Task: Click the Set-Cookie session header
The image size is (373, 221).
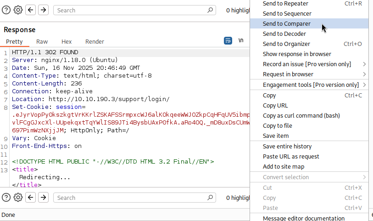Action: coord(49,107)
